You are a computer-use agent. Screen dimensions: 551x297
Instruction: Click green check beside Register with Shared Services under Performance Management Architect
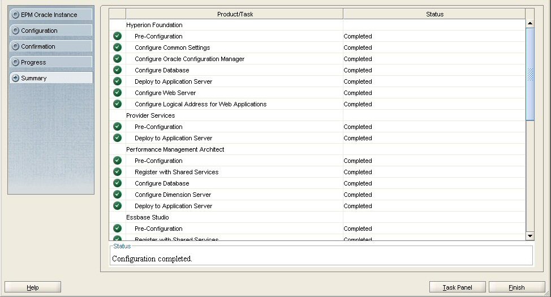[x=117, y=172]
